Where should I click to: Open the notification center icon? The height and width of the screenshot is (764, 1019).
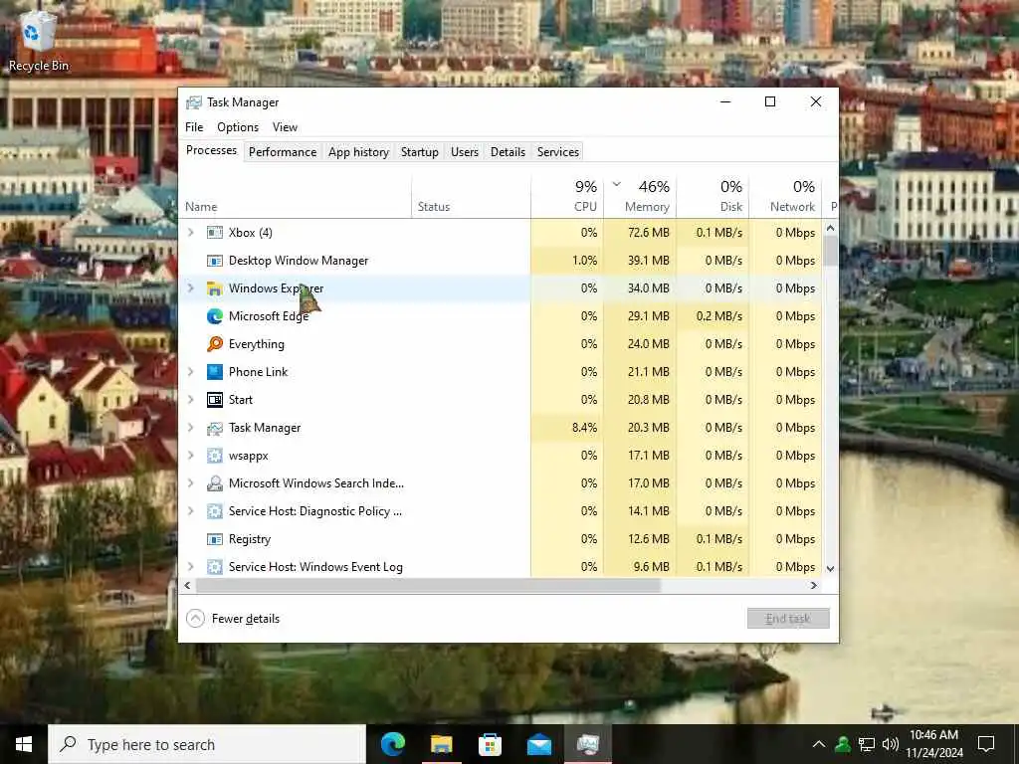point(986,744)
